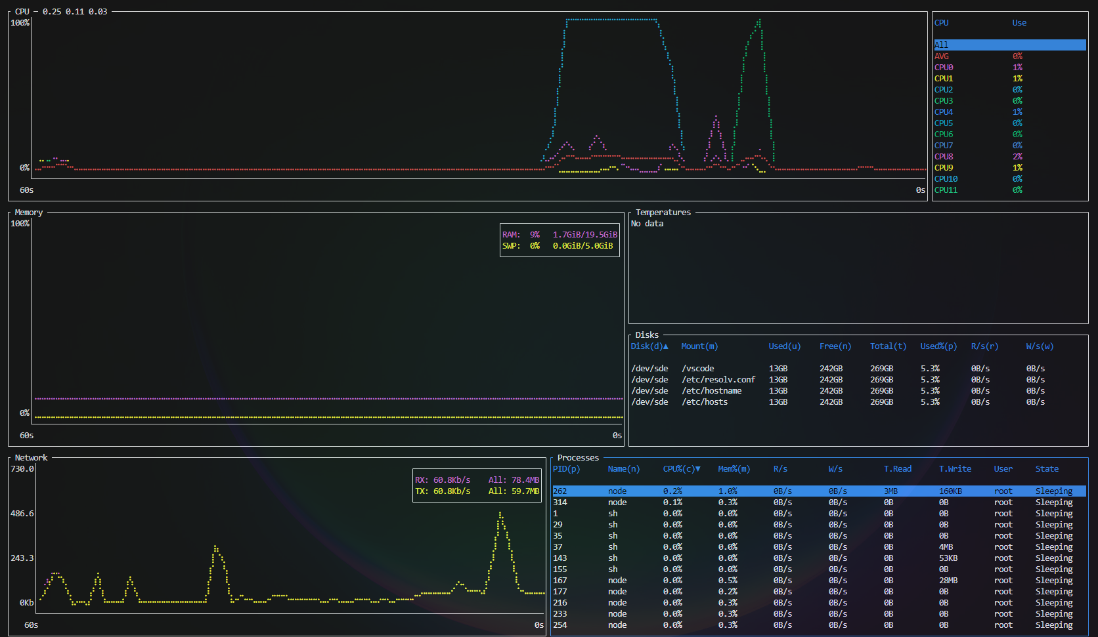Sort disks by Disk(d) column header
Image resolution: width=1098 pixels, height=637 pixels.
[649, 346]
